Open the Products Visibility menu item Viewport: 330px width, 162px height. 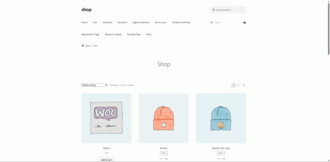point(181,22)
